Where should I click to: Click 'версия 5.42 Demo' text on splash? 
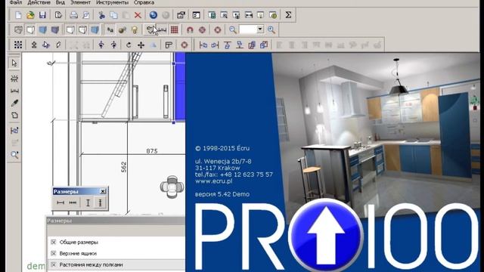coord(222,194)
